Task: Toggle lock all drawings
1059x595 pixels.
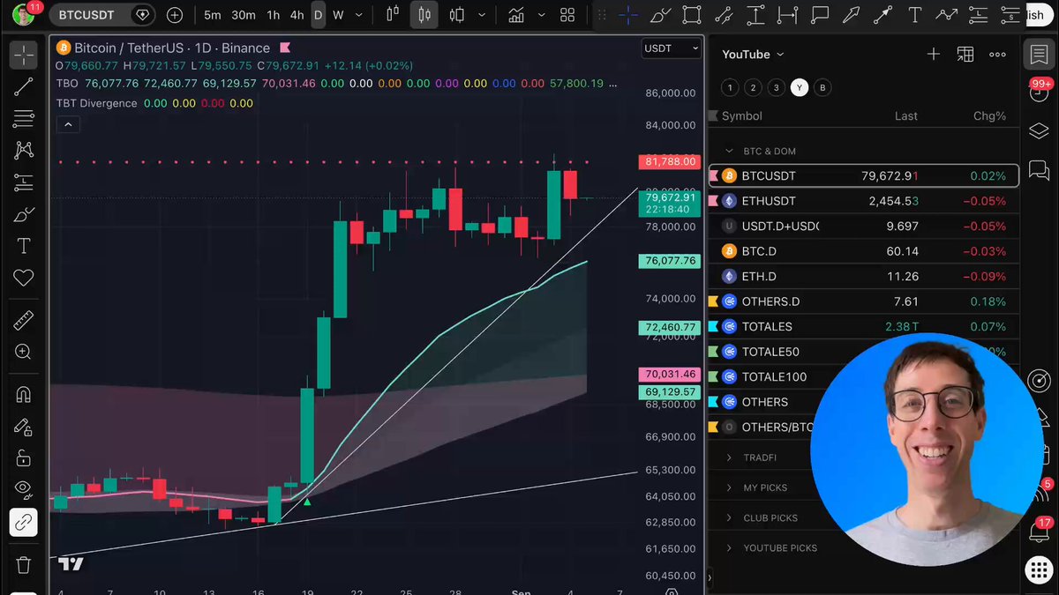Action: (24, 458)
